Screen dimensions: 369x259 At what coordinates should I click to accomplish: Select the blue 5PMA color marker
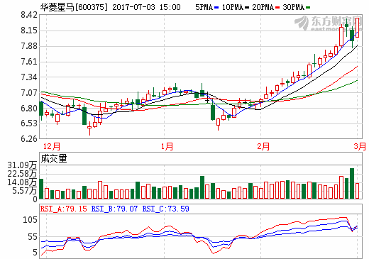click(x=216, y=8)
